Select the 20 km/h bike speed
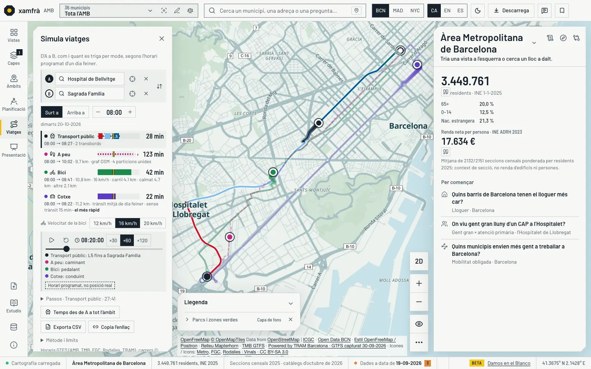 (x=153, y=223)
